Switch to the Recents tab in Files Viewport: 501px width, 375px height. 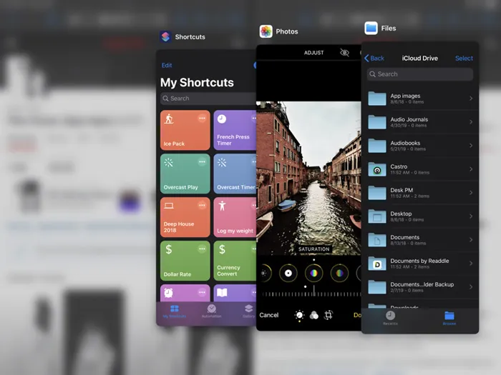390,318
